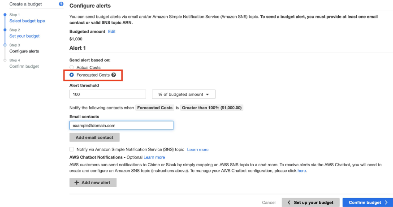Focus the Alert threshold input field

[108, 94]
